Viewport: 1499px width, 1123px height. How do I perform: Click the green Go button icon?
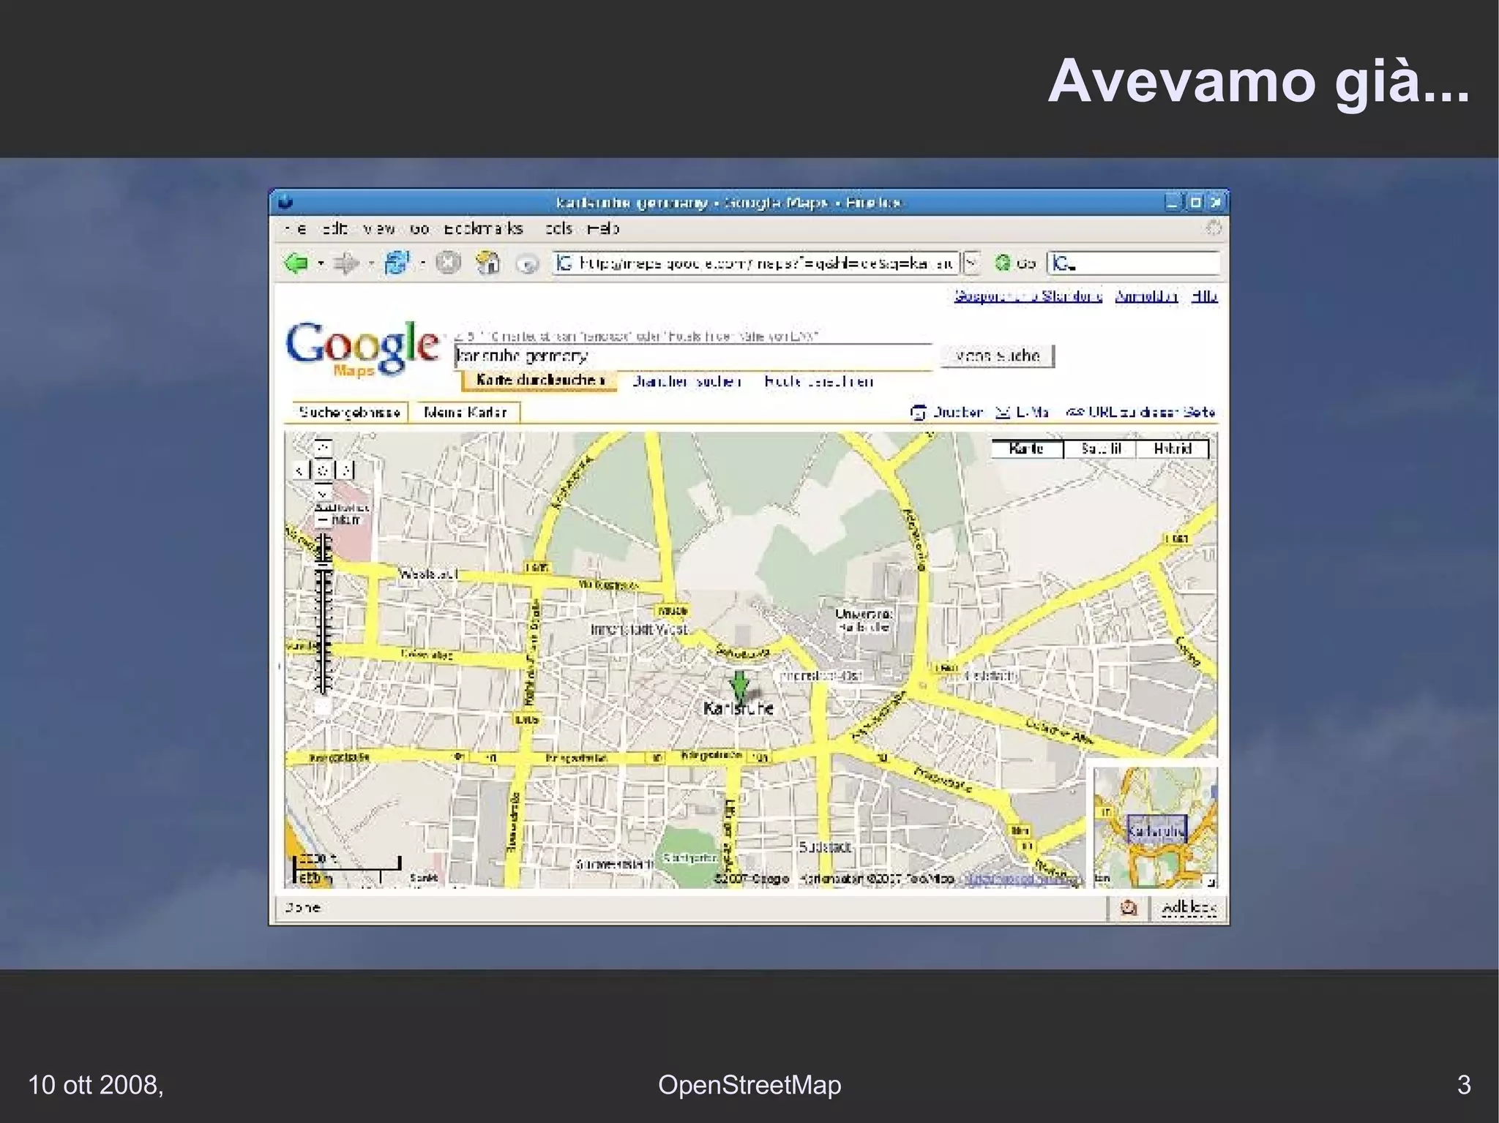coord(1003,263)
